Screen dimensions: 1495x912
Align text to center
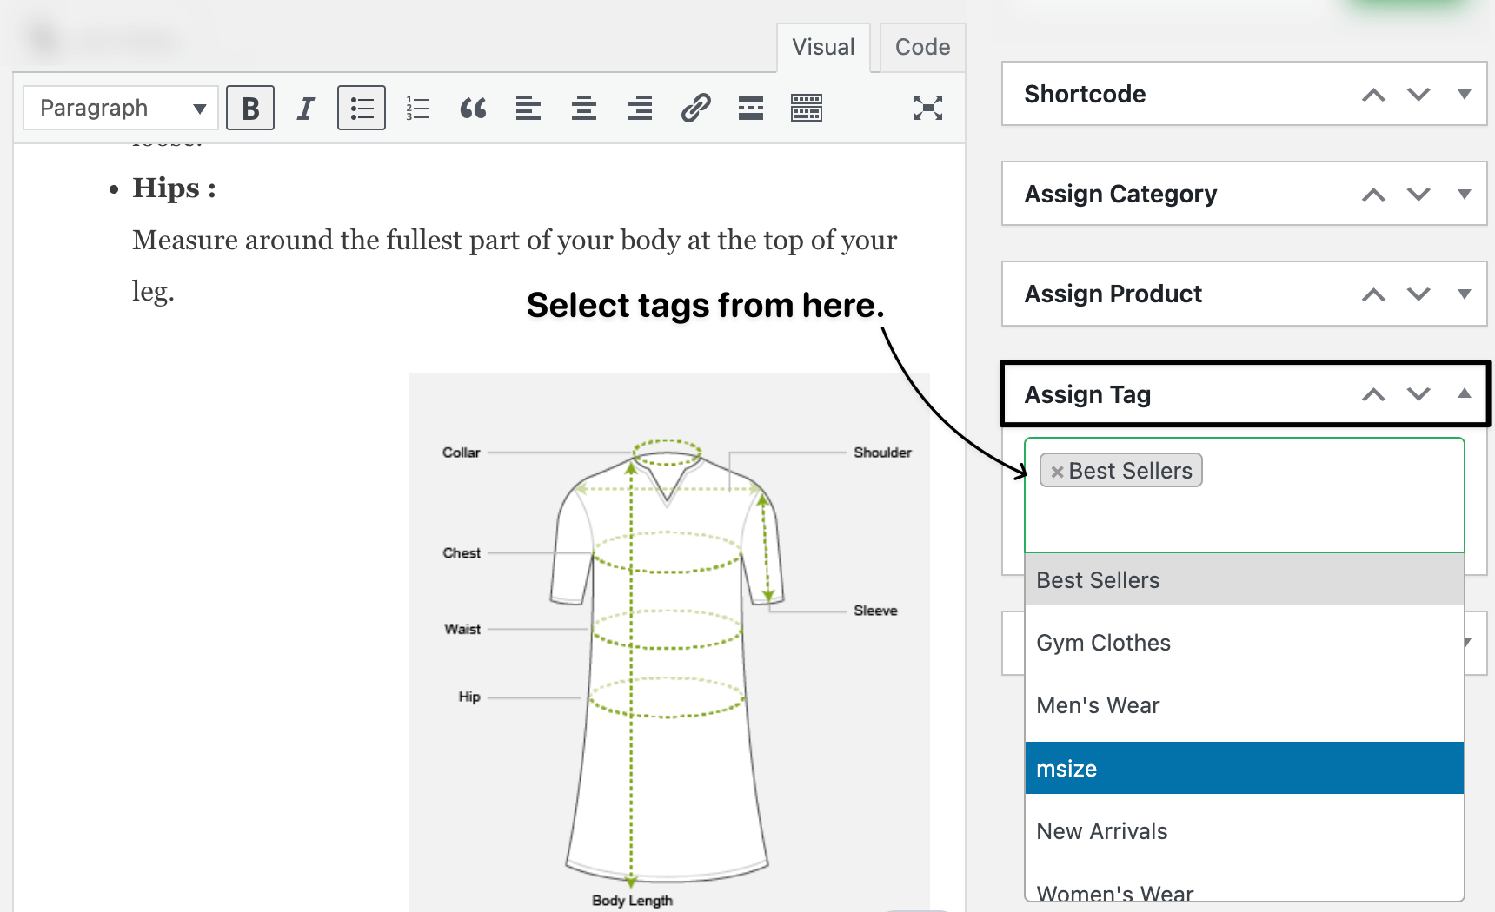coord(584,108)
